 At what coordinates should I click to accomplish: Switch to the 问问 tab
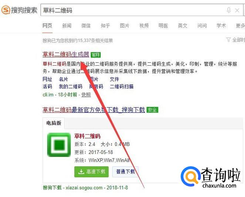click(202, 26)
